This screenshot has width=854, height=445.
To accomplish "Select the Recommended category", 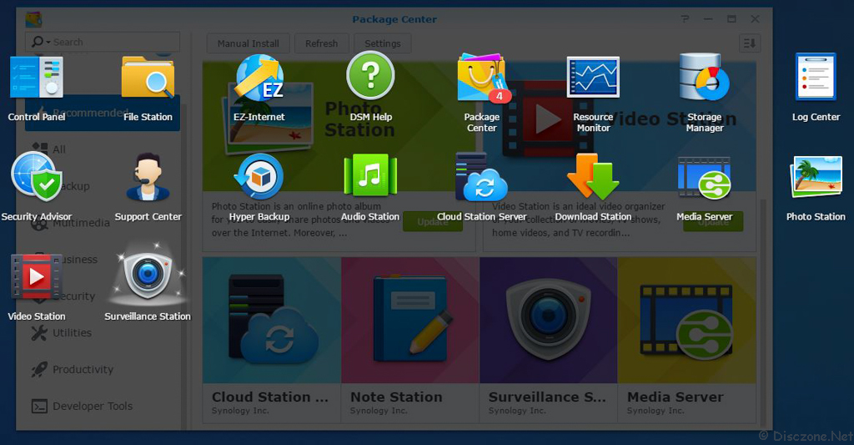I will click(x=103, y=113).
